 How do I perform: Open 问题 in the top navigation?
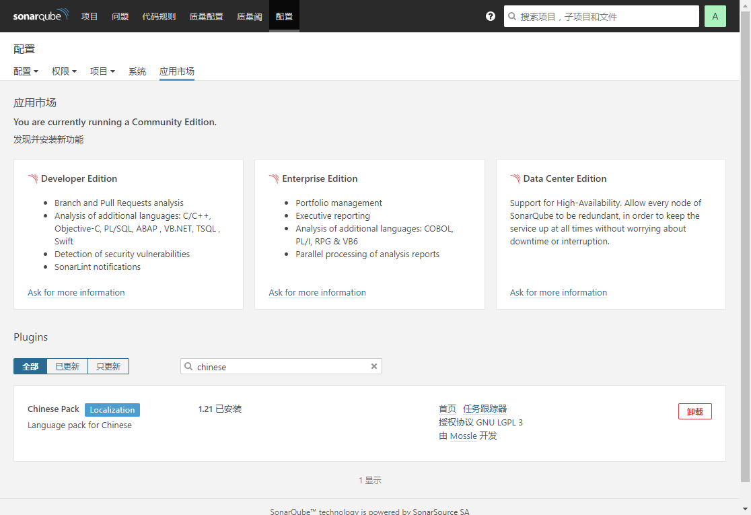tap(120, 16)
